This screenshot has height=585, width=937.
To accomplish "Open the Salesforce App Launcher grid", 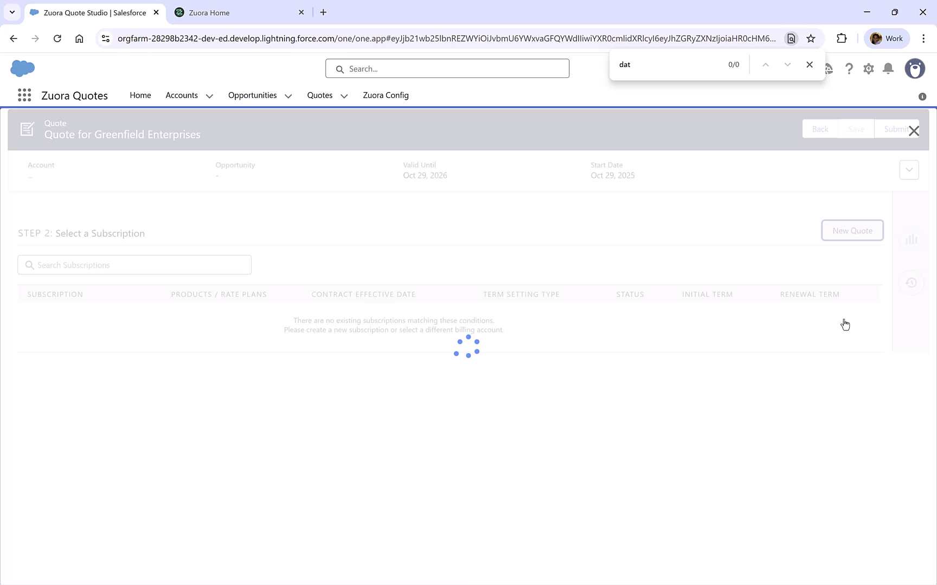I will tap(24, 95).
